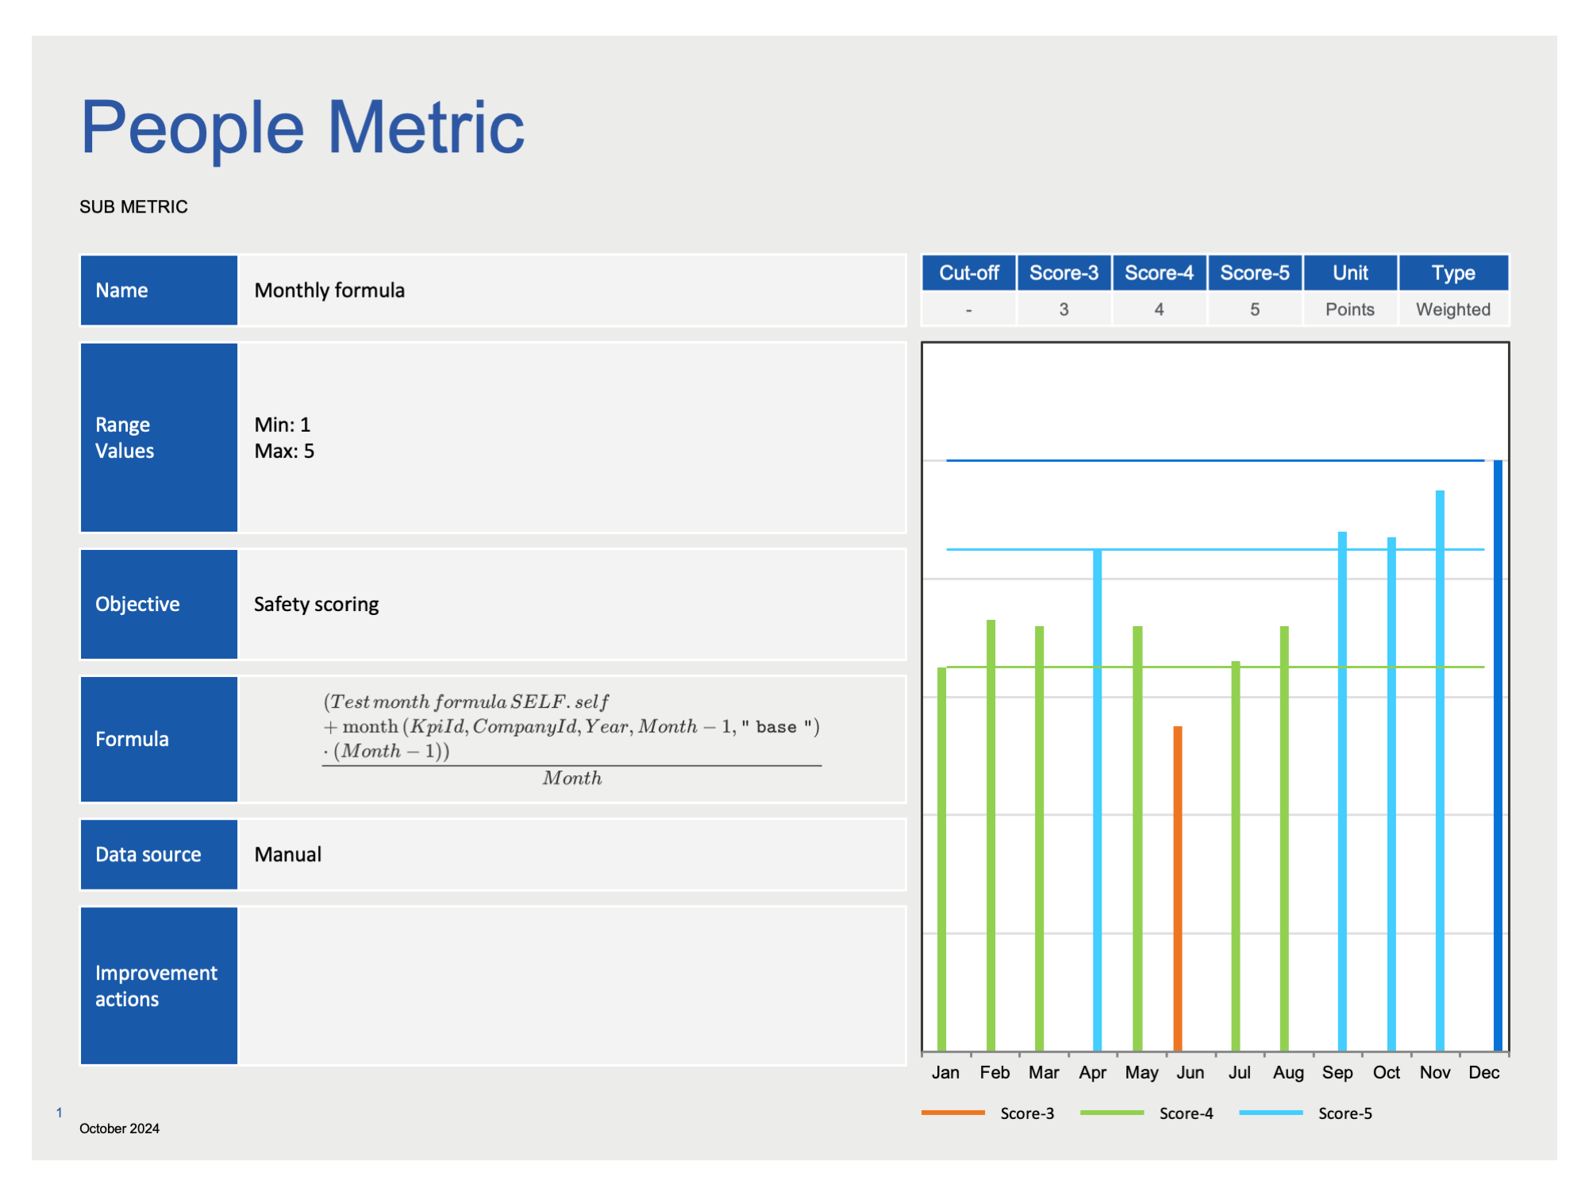Click the empty Improvement actions content cell
The width and height of the screenshot is (1589, 1192).
[571, 986]
